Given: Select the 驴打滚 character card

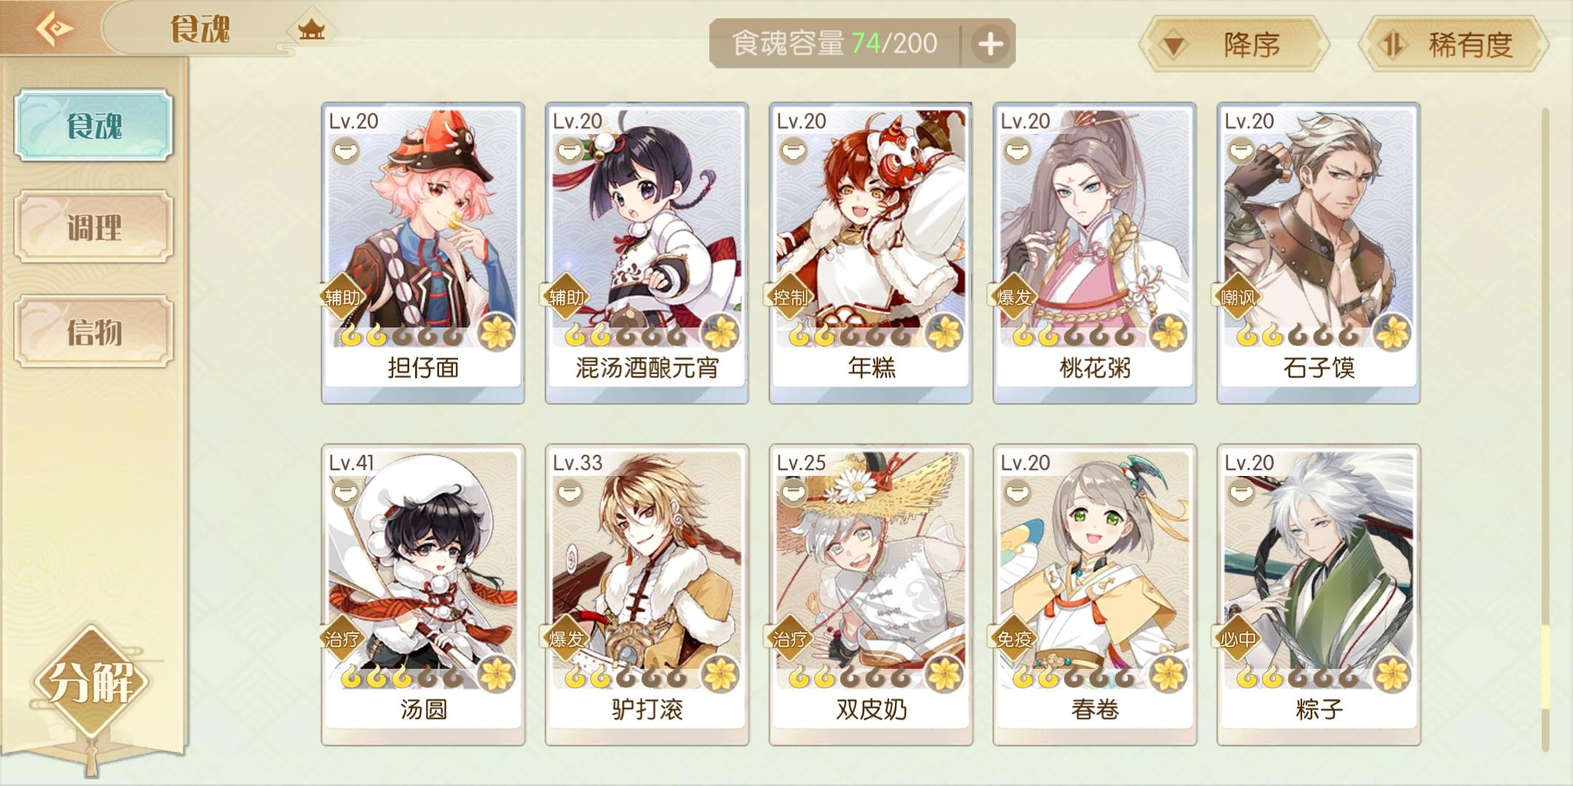Looking at the screenshot, I should pos(647,595).
